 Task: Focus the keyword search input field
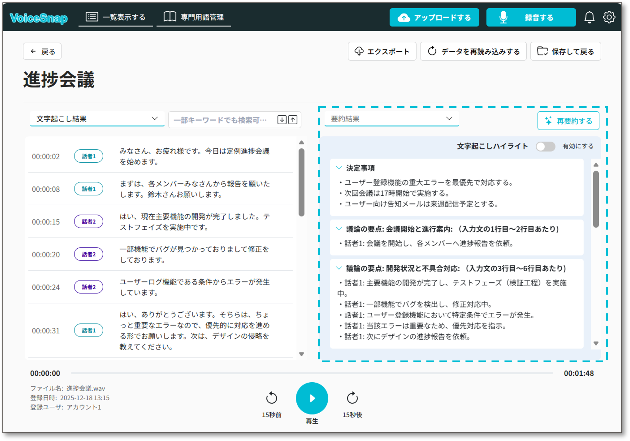click(x=221, y=120)
